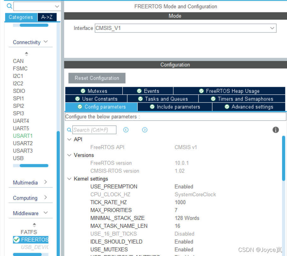Select the green USART1 peripheral
This screenshot has width=287, height=256.
coord(23,136)
